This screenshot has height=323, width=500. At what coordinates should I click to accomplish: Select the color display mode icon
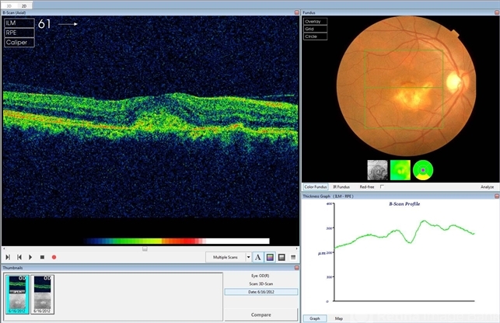pos(269,257)
